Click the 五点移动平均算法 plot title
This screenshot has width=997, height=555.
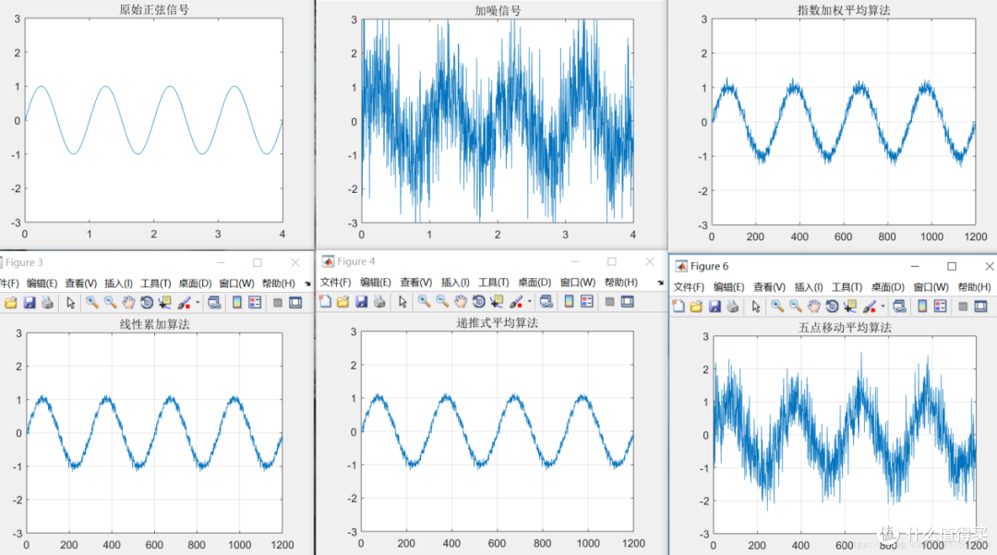[x=845, y=328]
